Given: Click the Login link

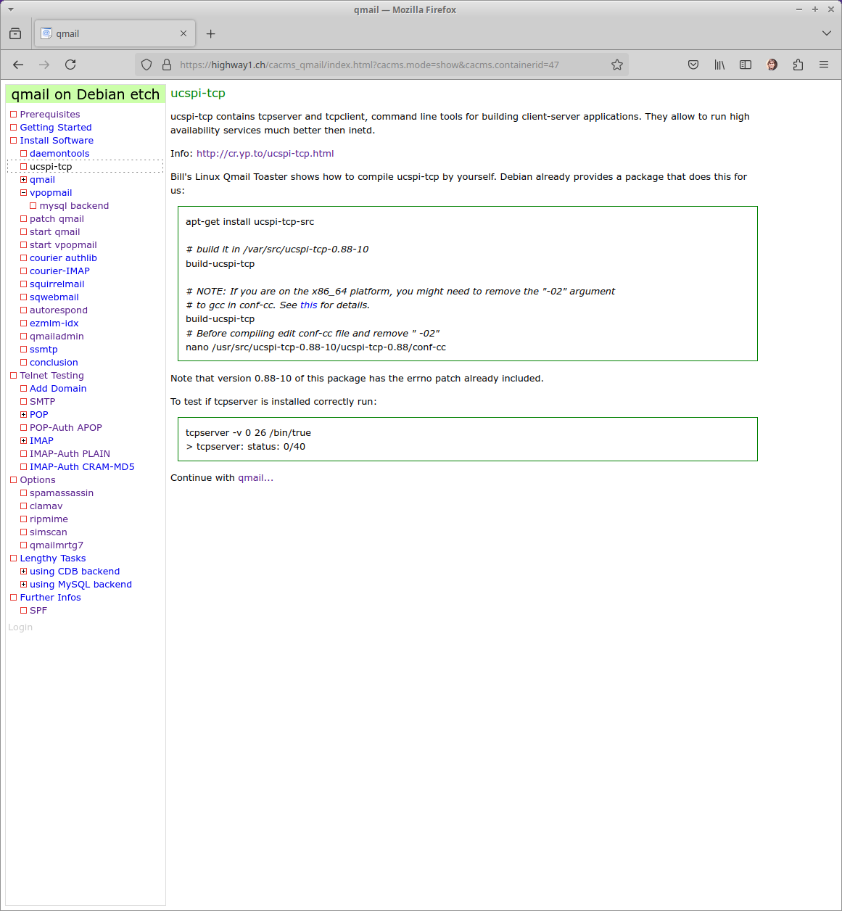Looking at the screenshot, I should 20,627.
